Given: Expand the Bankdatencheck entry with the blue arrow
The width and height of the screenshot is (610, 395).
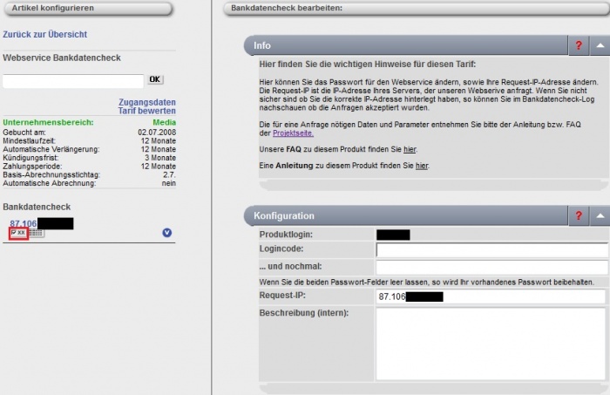Looking at the screenshot, I should [x=167, y=233].
